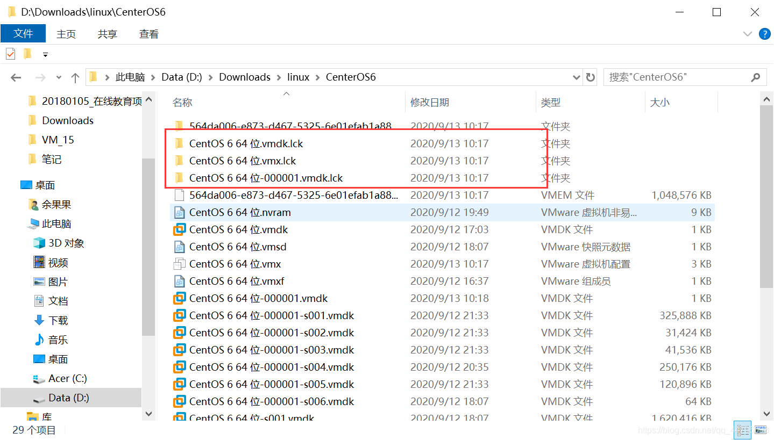Select the CentOS 6 64 位-000001-s002.vmdk file icon
This screenshot has height=440, width=774.
tap(179, 333)
